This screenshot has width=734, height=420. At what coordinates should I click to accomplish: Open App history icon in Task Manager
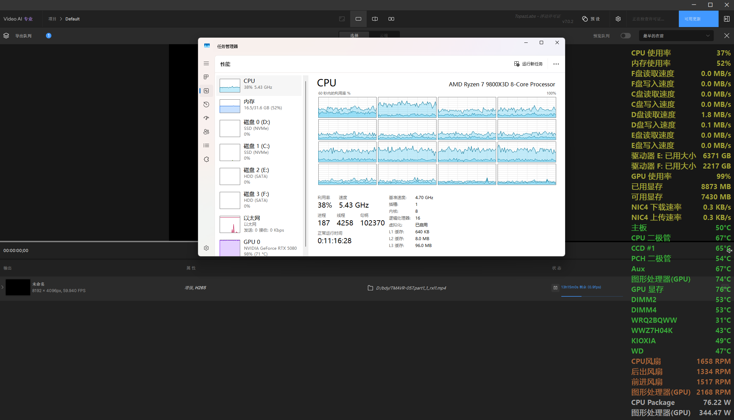point(206,104)
